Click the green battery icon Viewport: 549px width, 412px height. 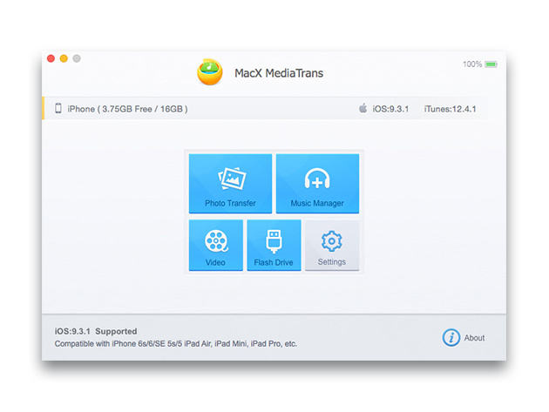[x=491, y=64]
